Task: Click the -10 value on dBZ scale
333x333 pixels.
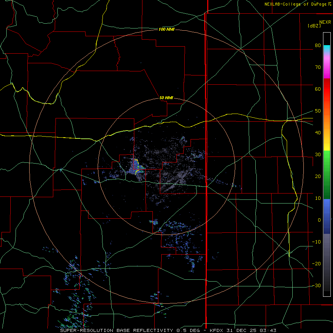Action: pyautogui.click(x=316, y=242)
